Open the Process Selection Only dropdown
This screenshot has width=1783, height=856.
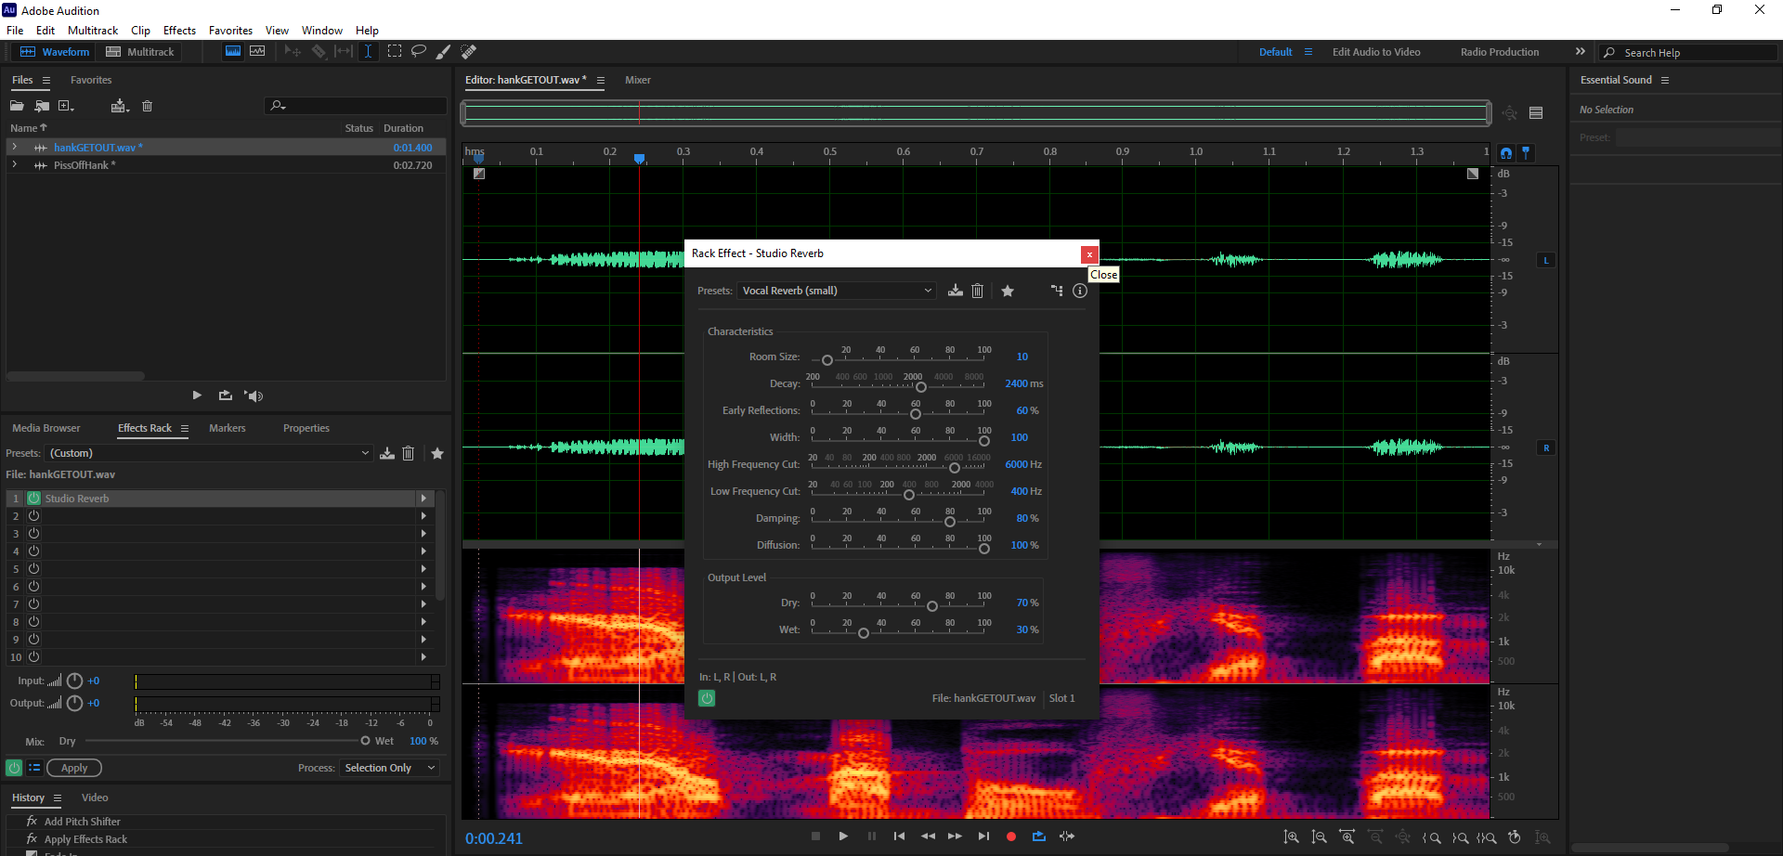pyautogui.click(x=389, y=768)
